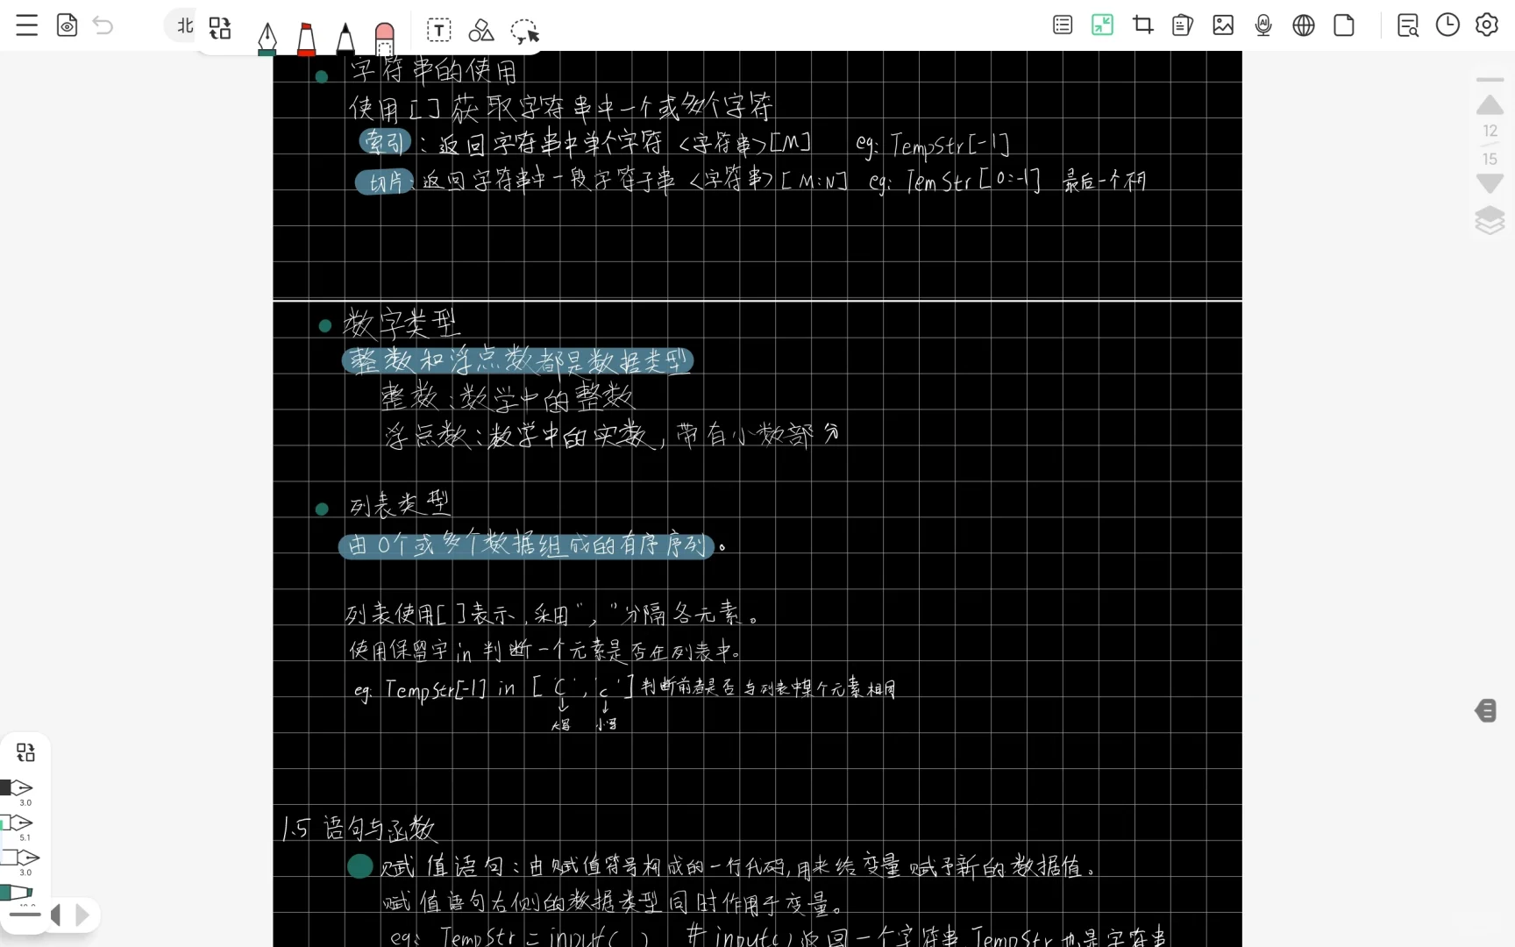Screen dimensions: 1515x947
Task: Open the image insert tool
Action: (x=1223, y=25)
